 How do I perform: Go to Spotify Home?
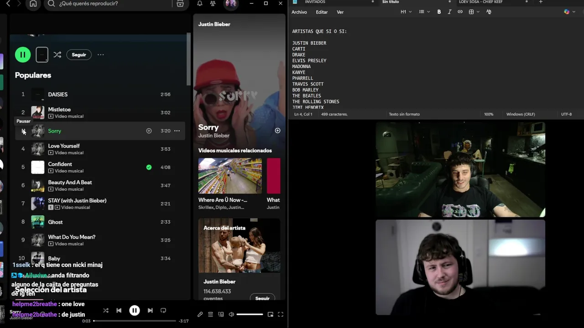(x=33, y=4)
